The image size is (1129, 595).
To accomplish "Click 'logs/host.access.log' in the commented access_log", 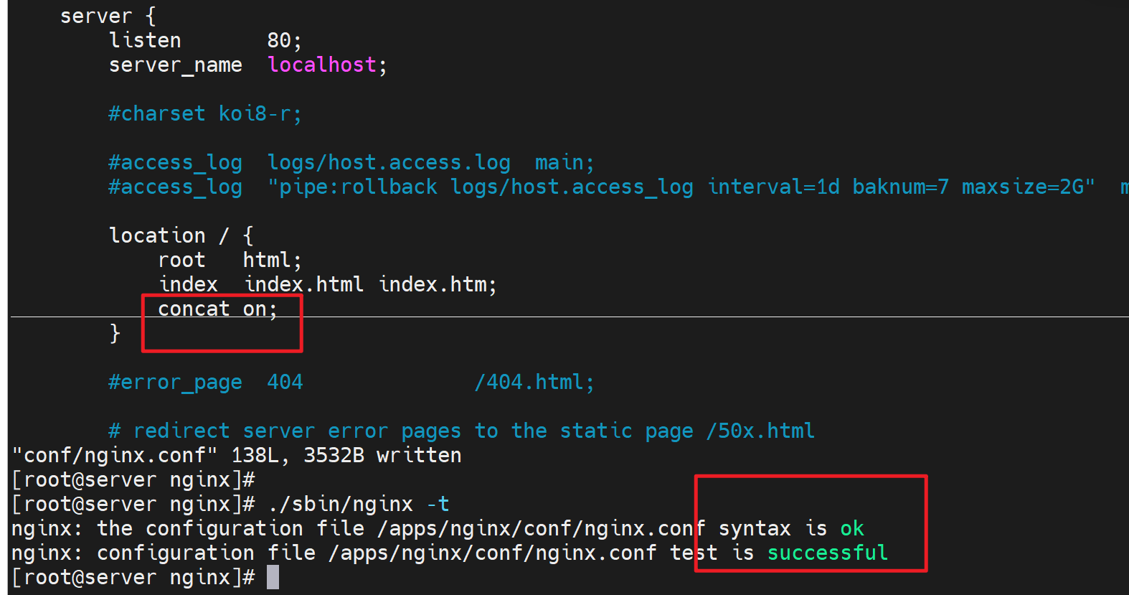I will [388, 163].
